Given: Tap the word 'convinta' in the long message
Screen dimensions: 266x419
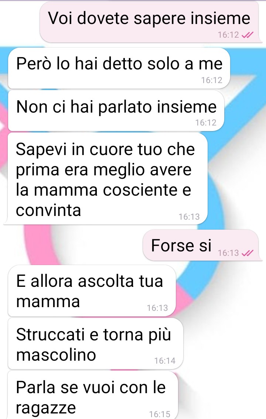Looking at the screenshot, I should coord(48,210).
